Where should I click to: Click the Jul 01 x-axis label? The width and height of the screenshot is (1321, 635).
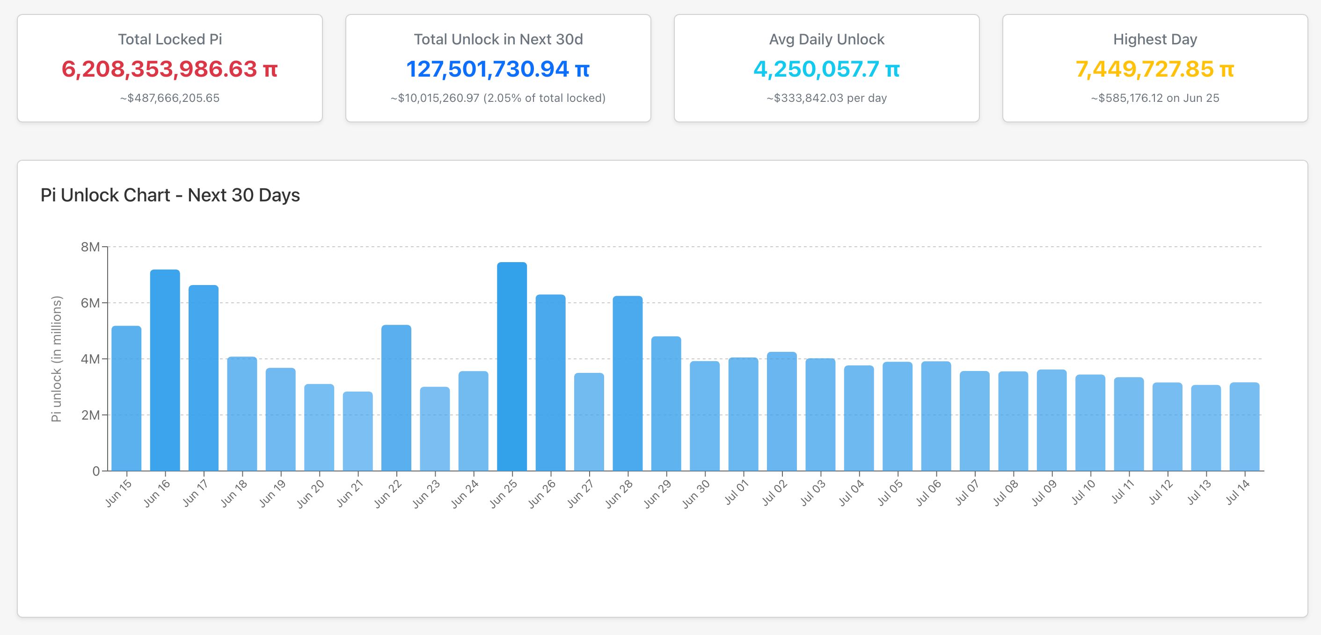[x=737, y=492]
